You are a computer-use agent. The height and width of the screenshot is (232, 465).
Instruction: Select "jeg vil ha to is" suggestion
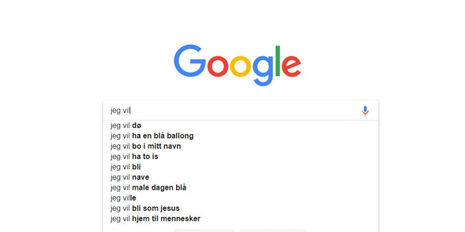134,157
